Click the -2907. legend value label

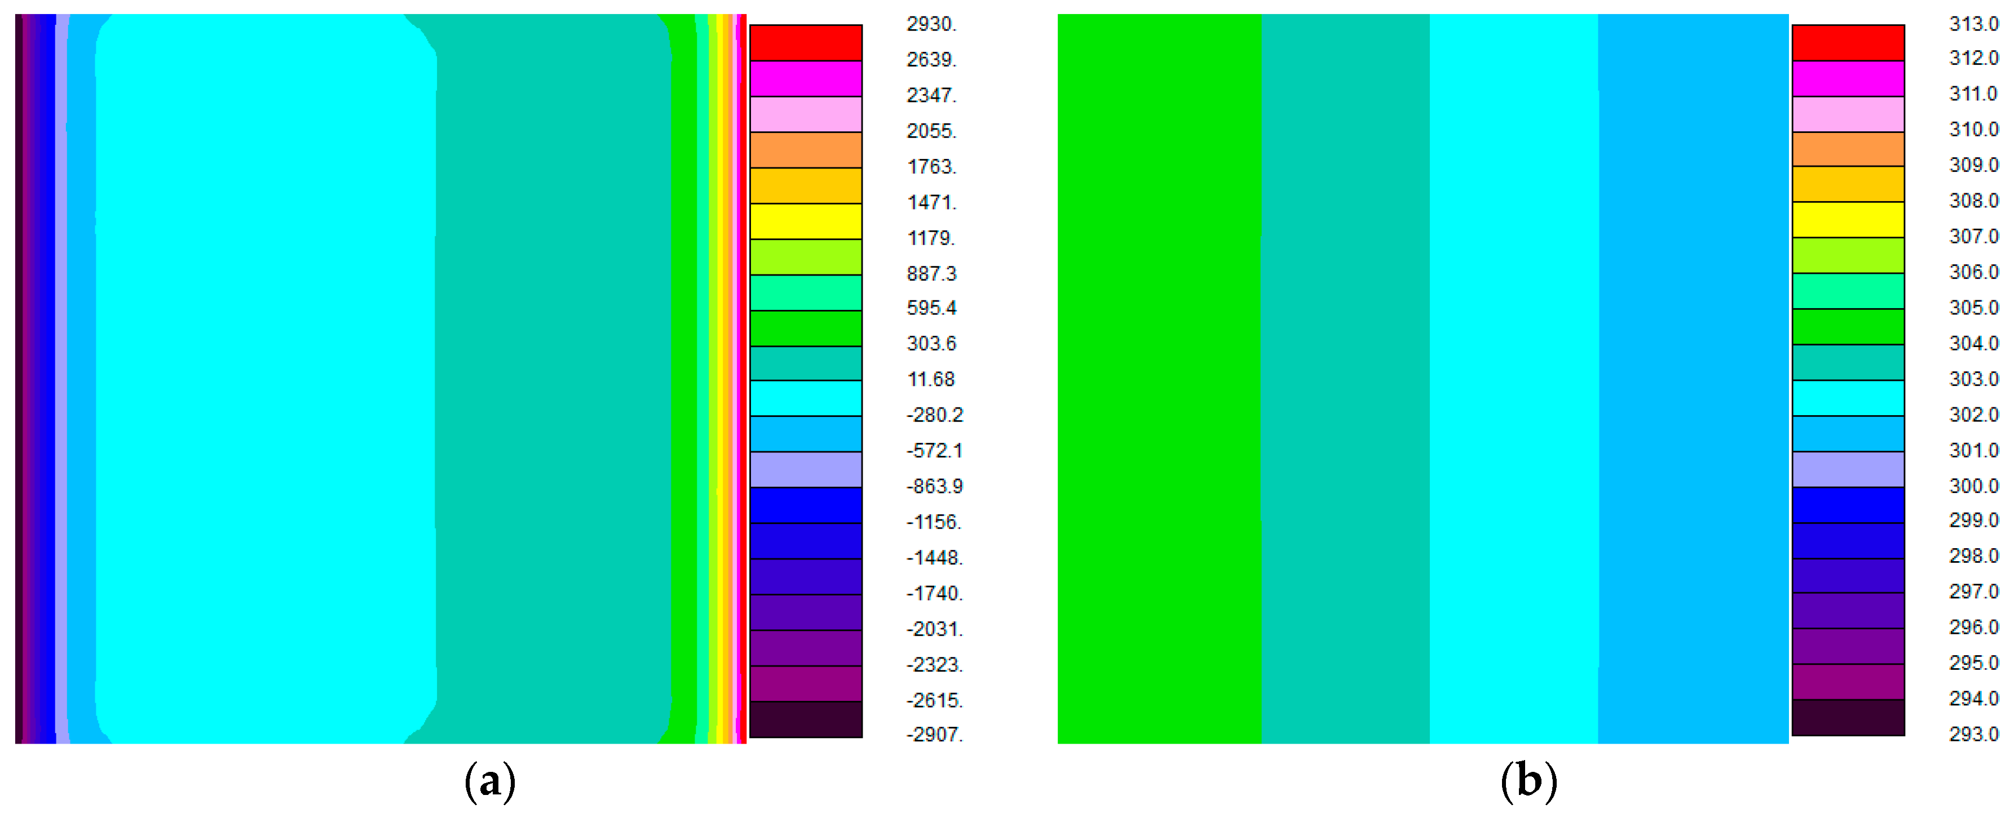click(x=934, y=734)
